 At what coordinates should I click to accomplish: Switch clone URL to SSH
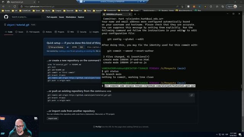coord(81,47)
